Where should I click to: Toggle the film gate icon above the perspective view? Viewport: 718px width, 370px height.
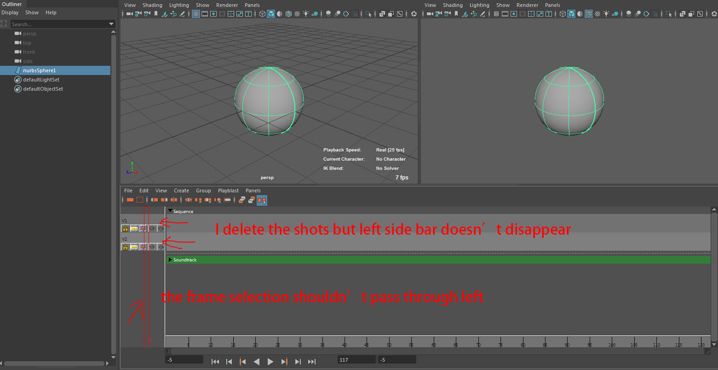(204, 14)
